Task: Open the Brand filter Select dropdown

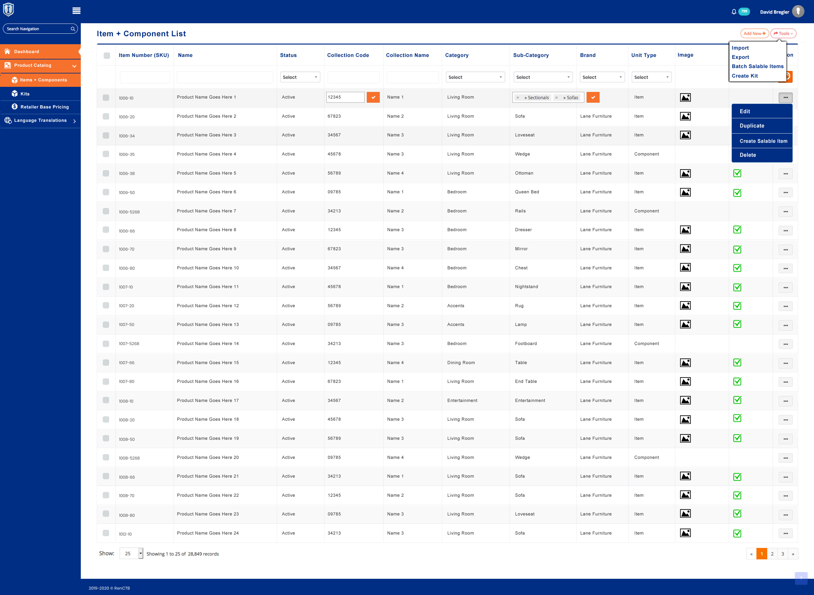Action: tap(602, 77)
